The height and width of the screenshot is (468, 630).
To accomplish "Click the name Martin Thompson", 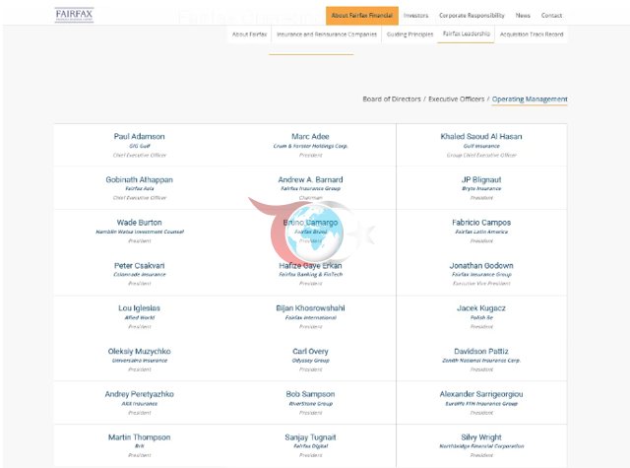I will [139, 437].
